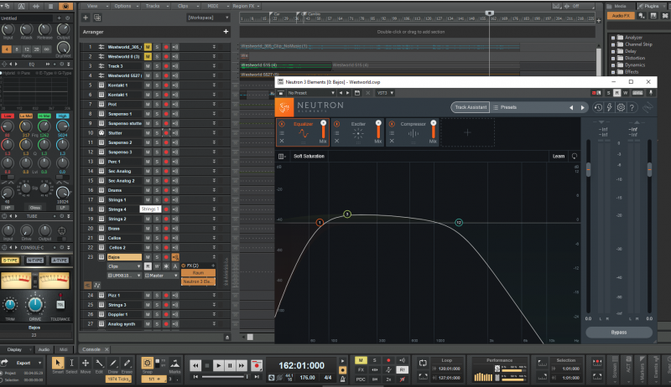This screenshot has width=671, height=387.
Task: Solo the Drums track
Action: pyautogui.click(x=157, y=190)
